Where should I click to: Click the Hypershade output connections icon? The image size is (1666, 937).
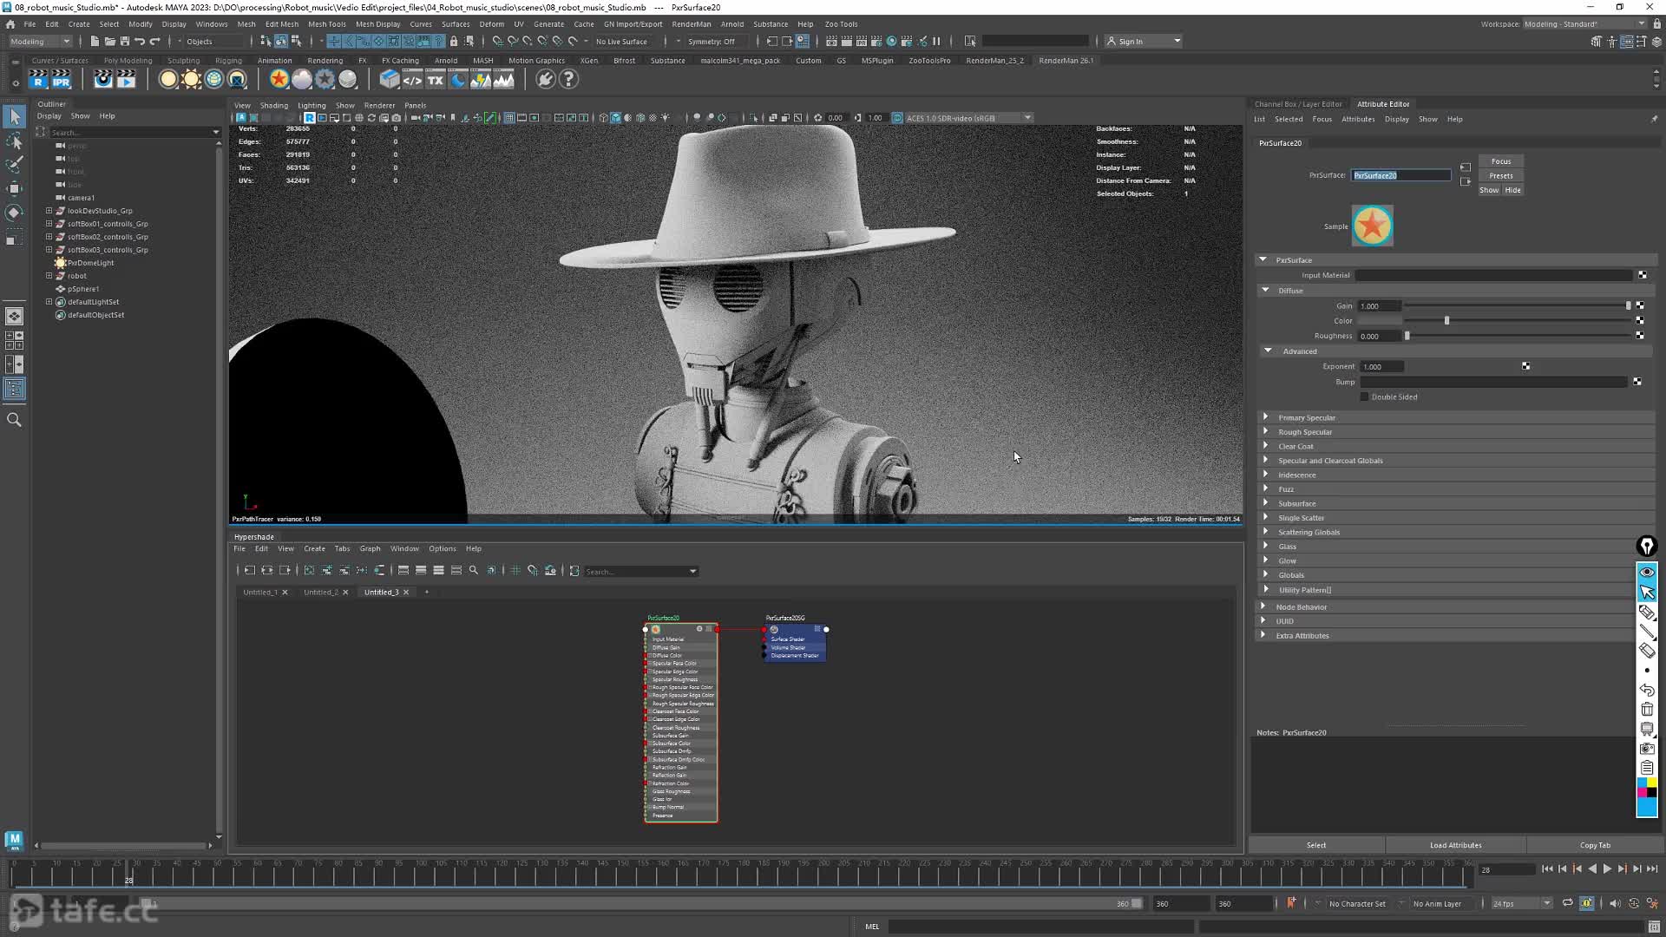pos(285,571)
